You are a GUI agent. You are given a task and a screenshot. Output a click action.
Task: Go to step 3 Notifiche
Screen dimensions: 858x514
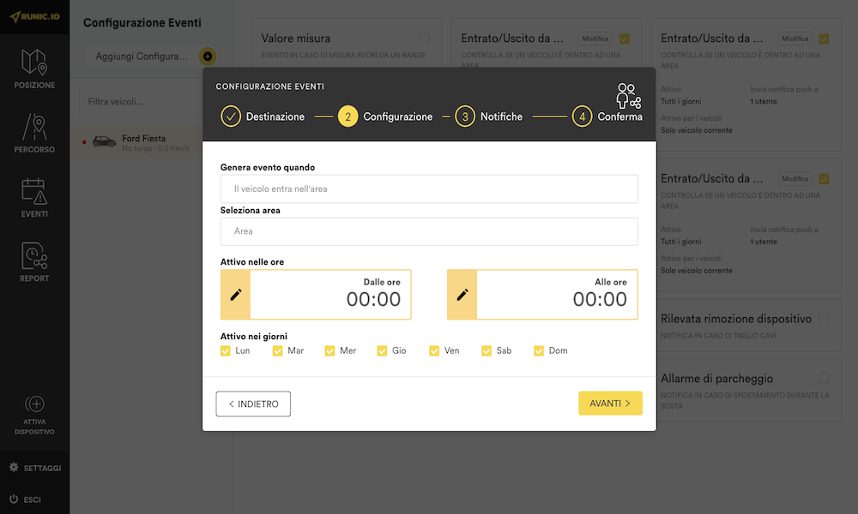coord(465,117)
